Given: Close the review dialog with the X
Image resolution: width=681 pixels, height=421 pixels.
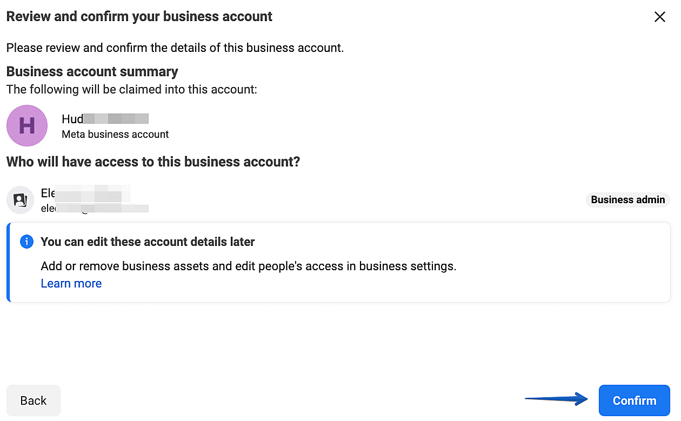Looking at the screenshot, I should [x=659, y=17].
